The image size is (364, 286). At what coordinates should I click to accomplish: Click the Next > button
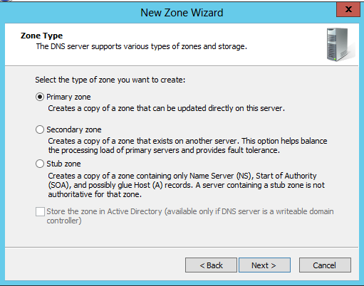[264, 265]
